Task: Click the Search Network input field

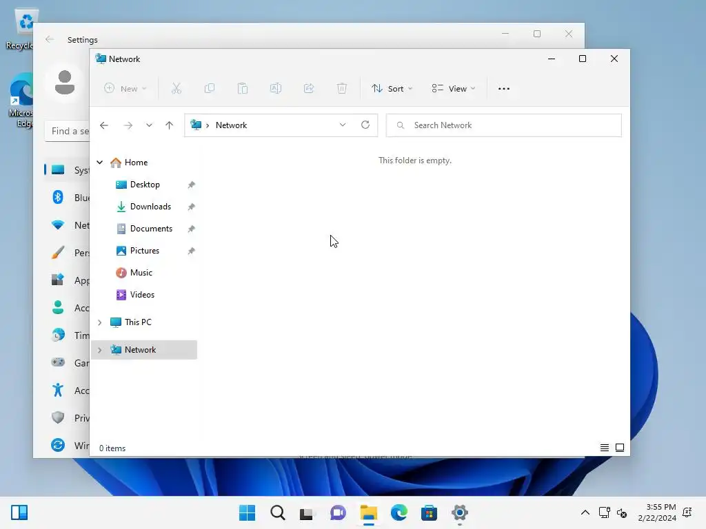Action: [x=504, y=125]
